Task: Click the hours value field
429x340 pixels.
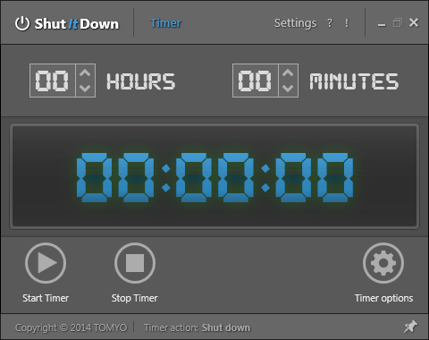Action: [x=53, y=81]
